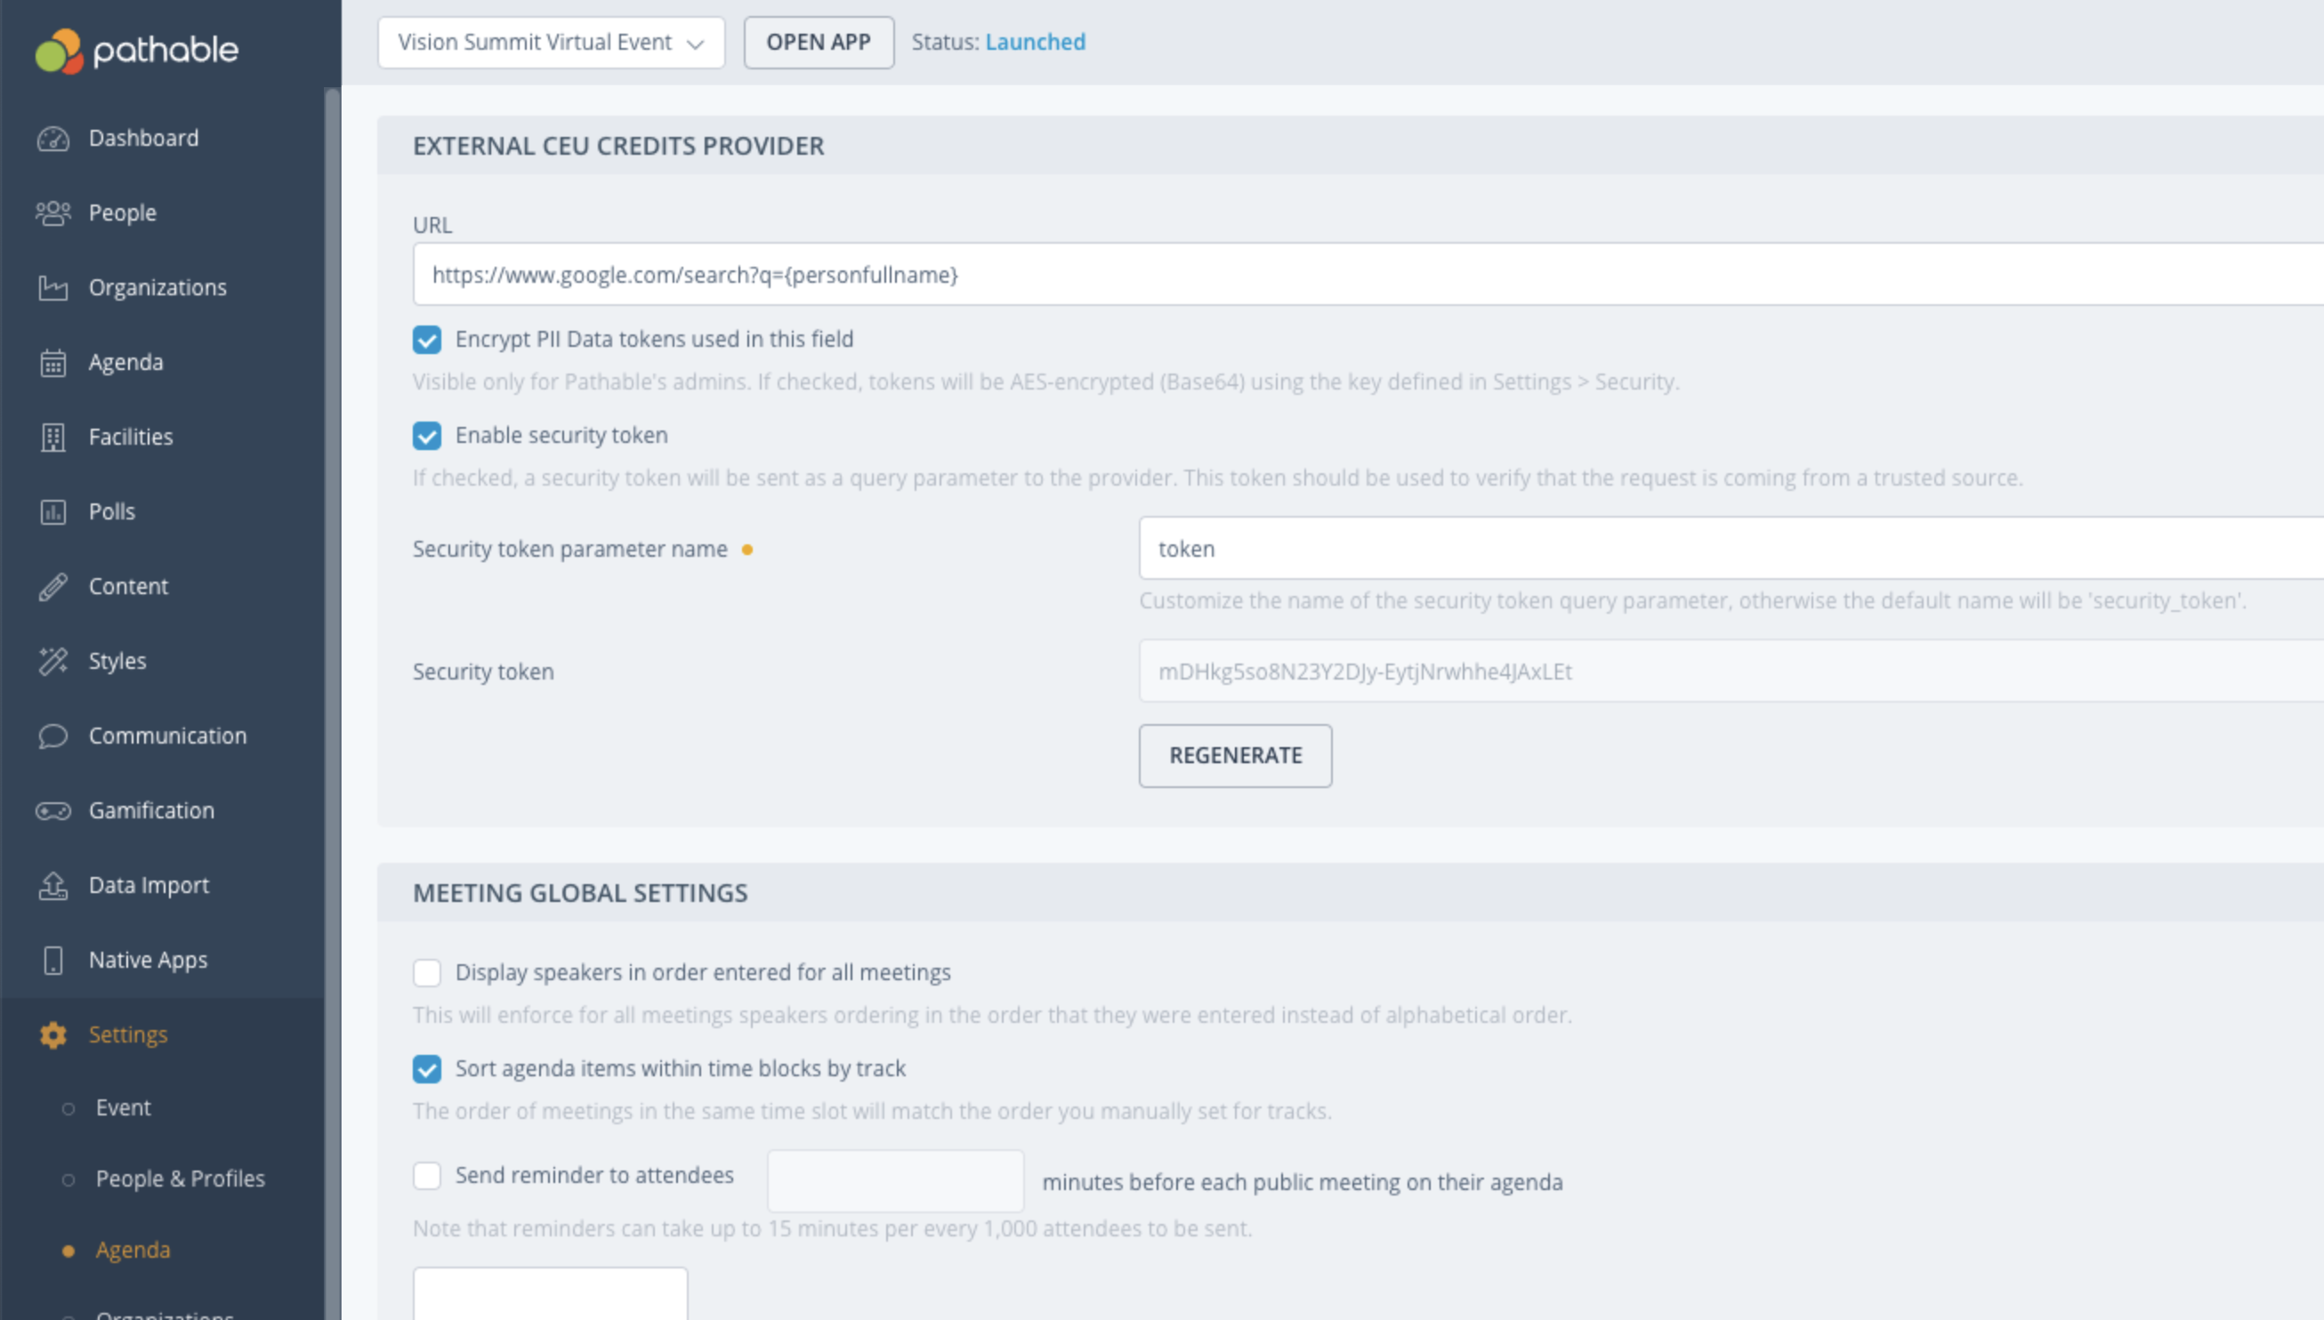The height and width of the screenshot is (1320, 2324).
Task: Open the Gamification section
Action: click(151, 810)
